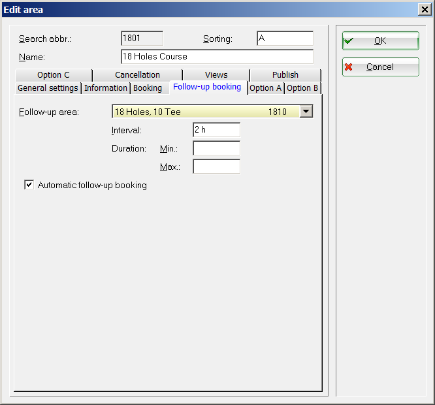Open the Option B tab

click(x=302, y=88)
